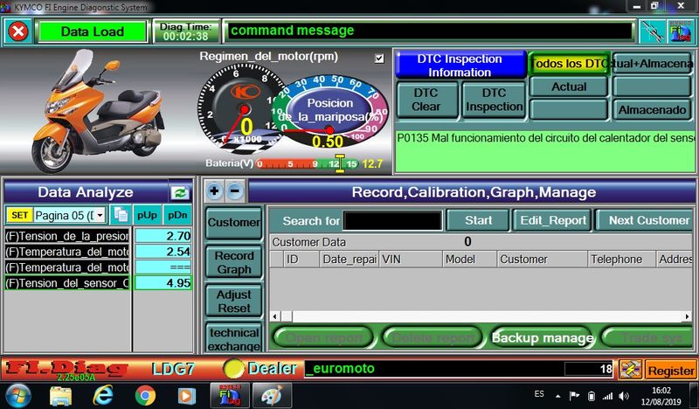Click the clock date in taskbar
The height and width of the screenshot is (409, 699).
[x=661, y=396]
